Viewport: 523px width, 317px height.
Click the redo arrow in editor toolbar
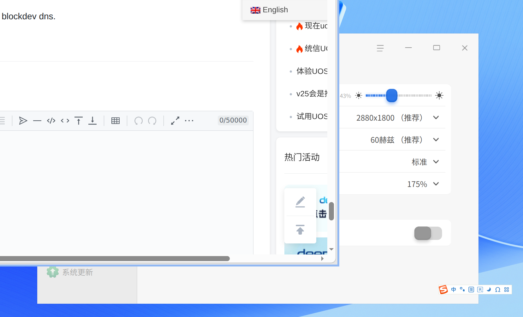tap(152, 121)
